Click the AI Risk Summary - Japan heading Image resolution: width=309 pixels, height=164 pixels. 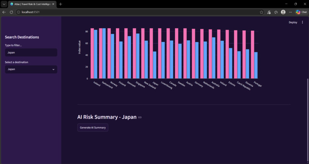click(x=107, y=117)
